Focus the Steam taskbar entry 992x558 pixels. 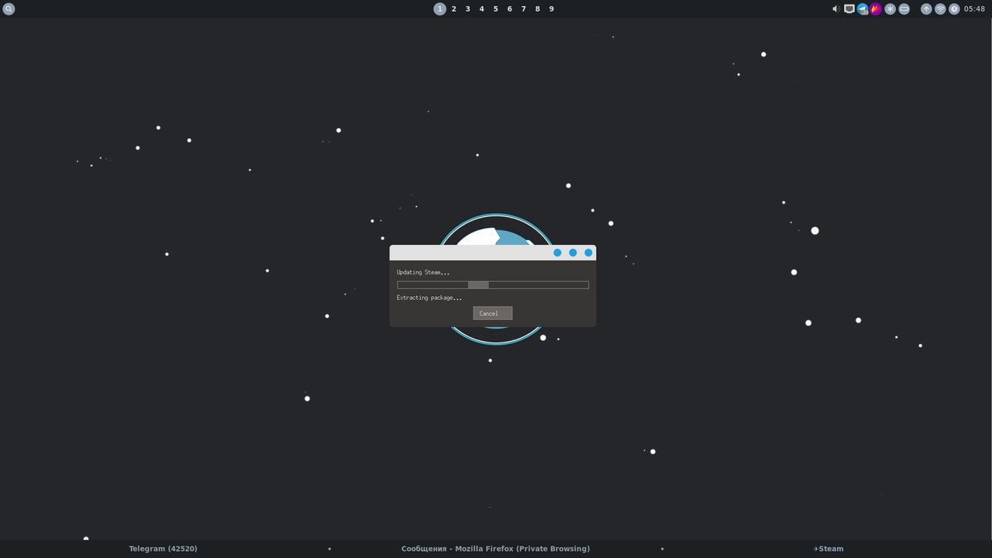click(x=828, y=549)
